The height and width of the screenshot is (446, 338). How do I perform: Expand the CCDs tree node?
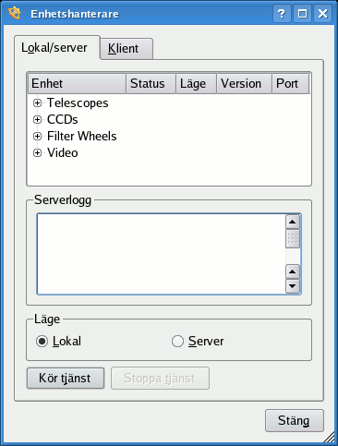[37, 119]
